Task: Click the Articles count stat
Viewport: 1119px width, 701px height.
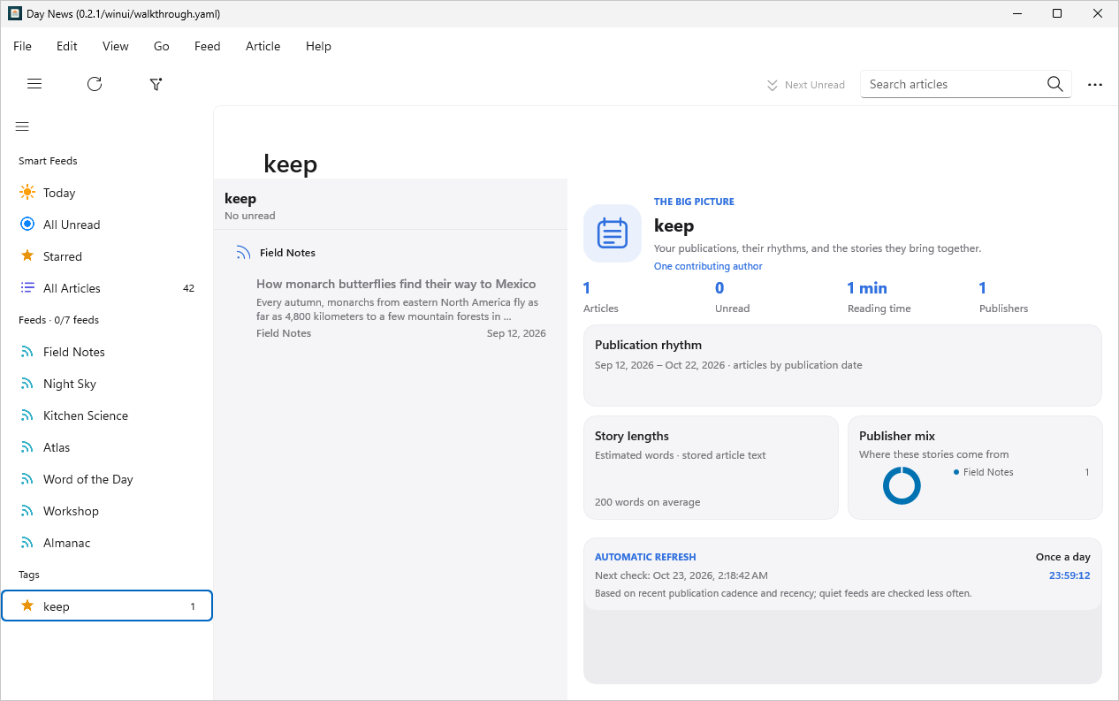Action: [x=601, y=297]
